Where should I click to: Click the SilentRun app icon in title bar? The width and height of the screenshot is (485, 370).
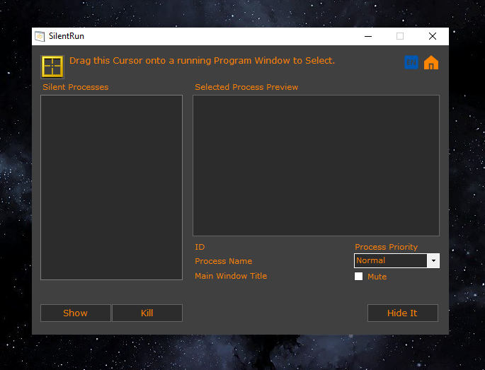coord(40,36)
